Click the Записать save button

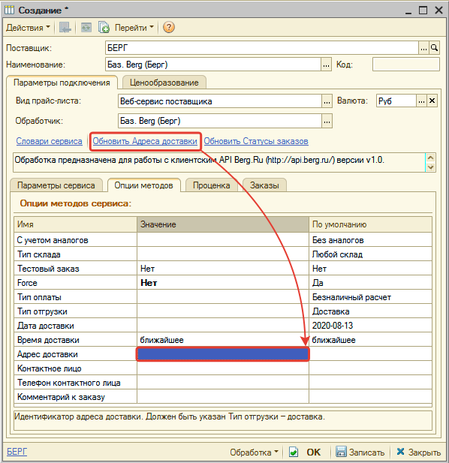point(360,452)
